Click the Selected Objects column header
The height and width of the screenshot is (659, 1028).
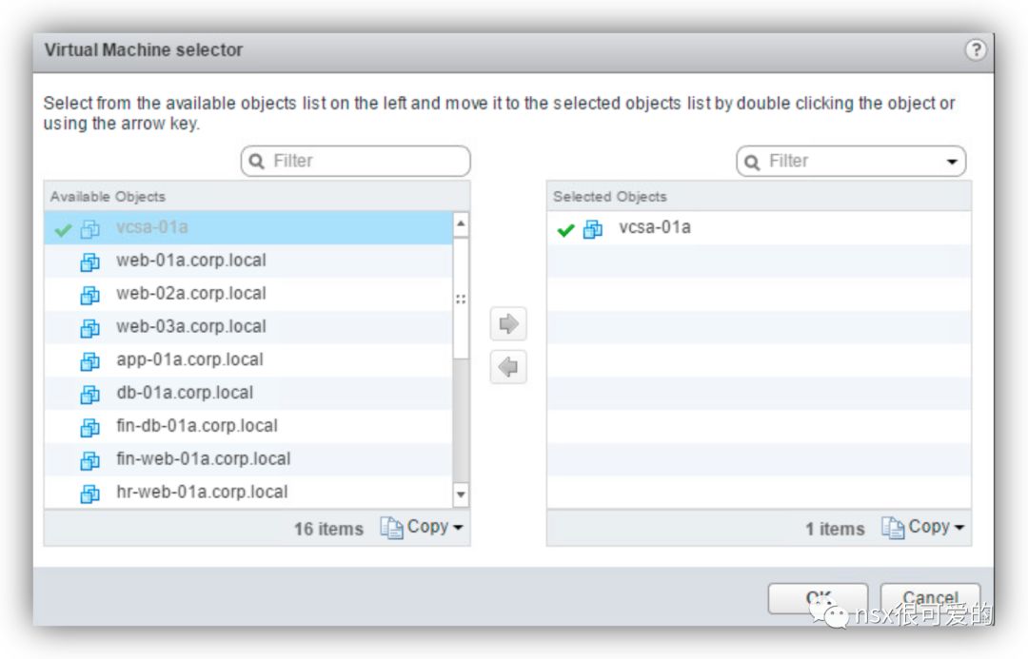coord(759,197)
